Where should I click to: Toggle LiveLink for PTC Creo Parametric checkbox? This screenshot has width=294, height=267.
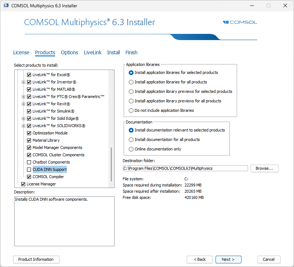click(29, 97)
